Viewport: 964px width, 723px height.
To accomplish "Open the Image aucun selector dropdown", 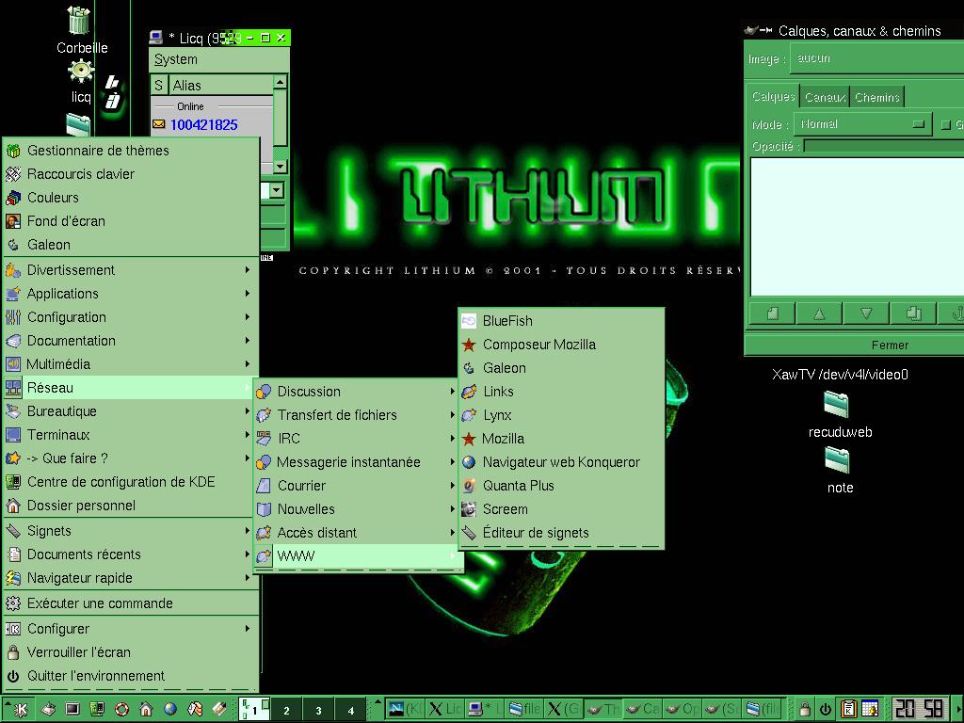I will coord(876,58).
